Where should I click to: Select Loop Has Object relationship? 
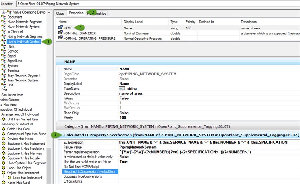coord(19,168)
